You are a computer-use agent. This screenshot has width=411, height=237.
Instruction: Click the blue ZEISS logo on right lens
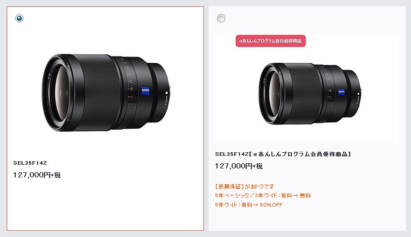point(341,92)
